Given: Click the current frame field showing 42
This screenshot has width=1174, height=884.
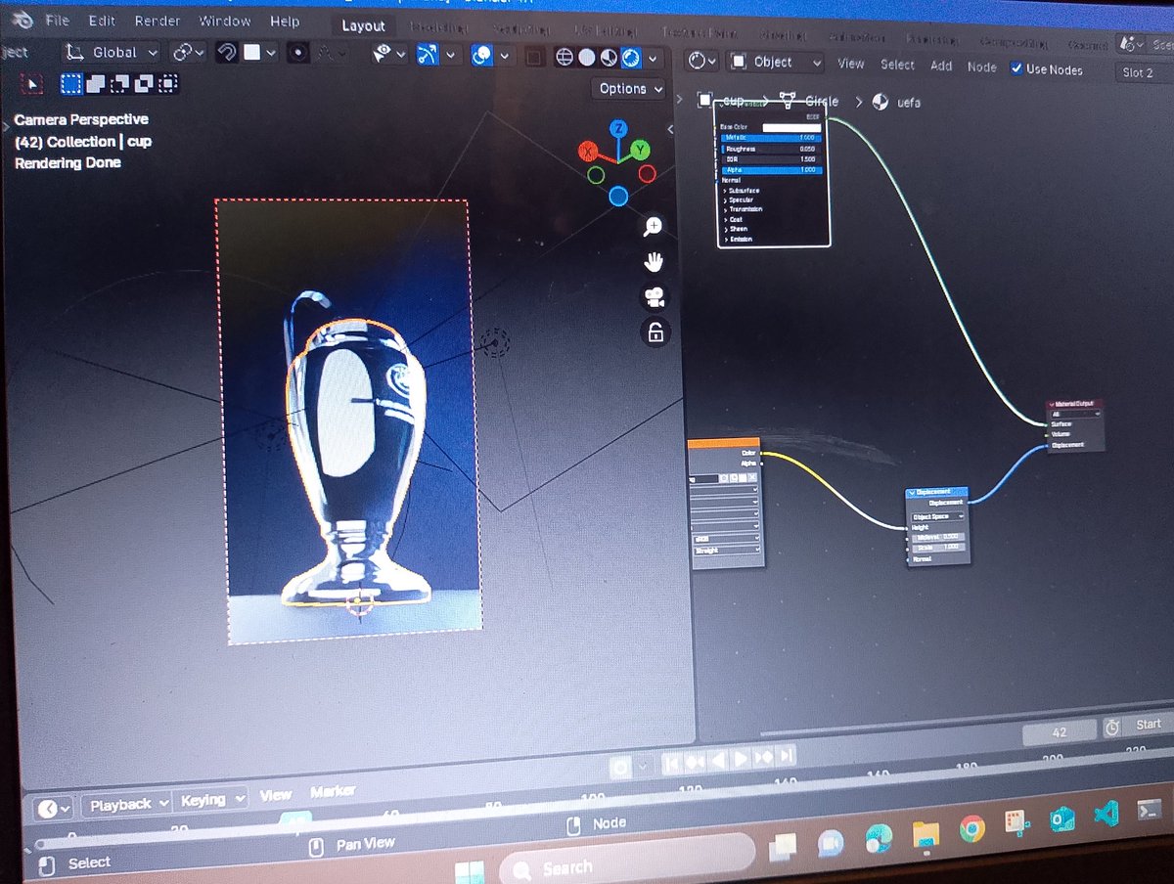Looking at the screenshot, I should pos(1060,731).
